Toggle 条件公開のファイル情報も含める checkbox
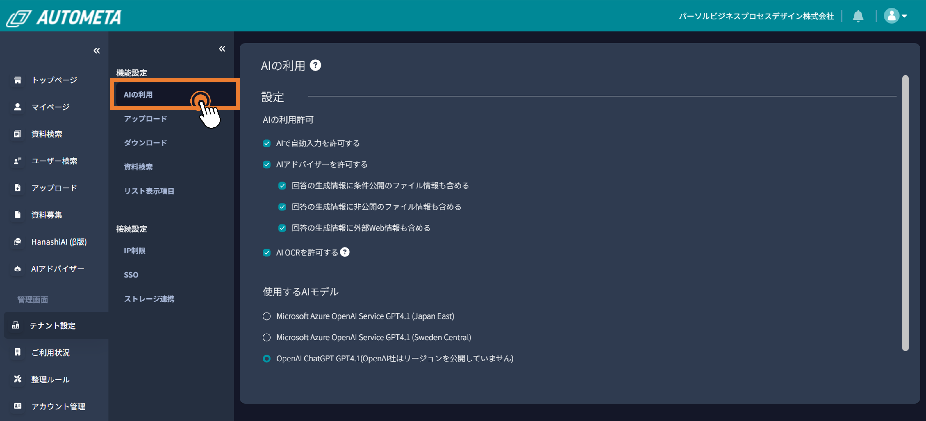 point(282,186)
